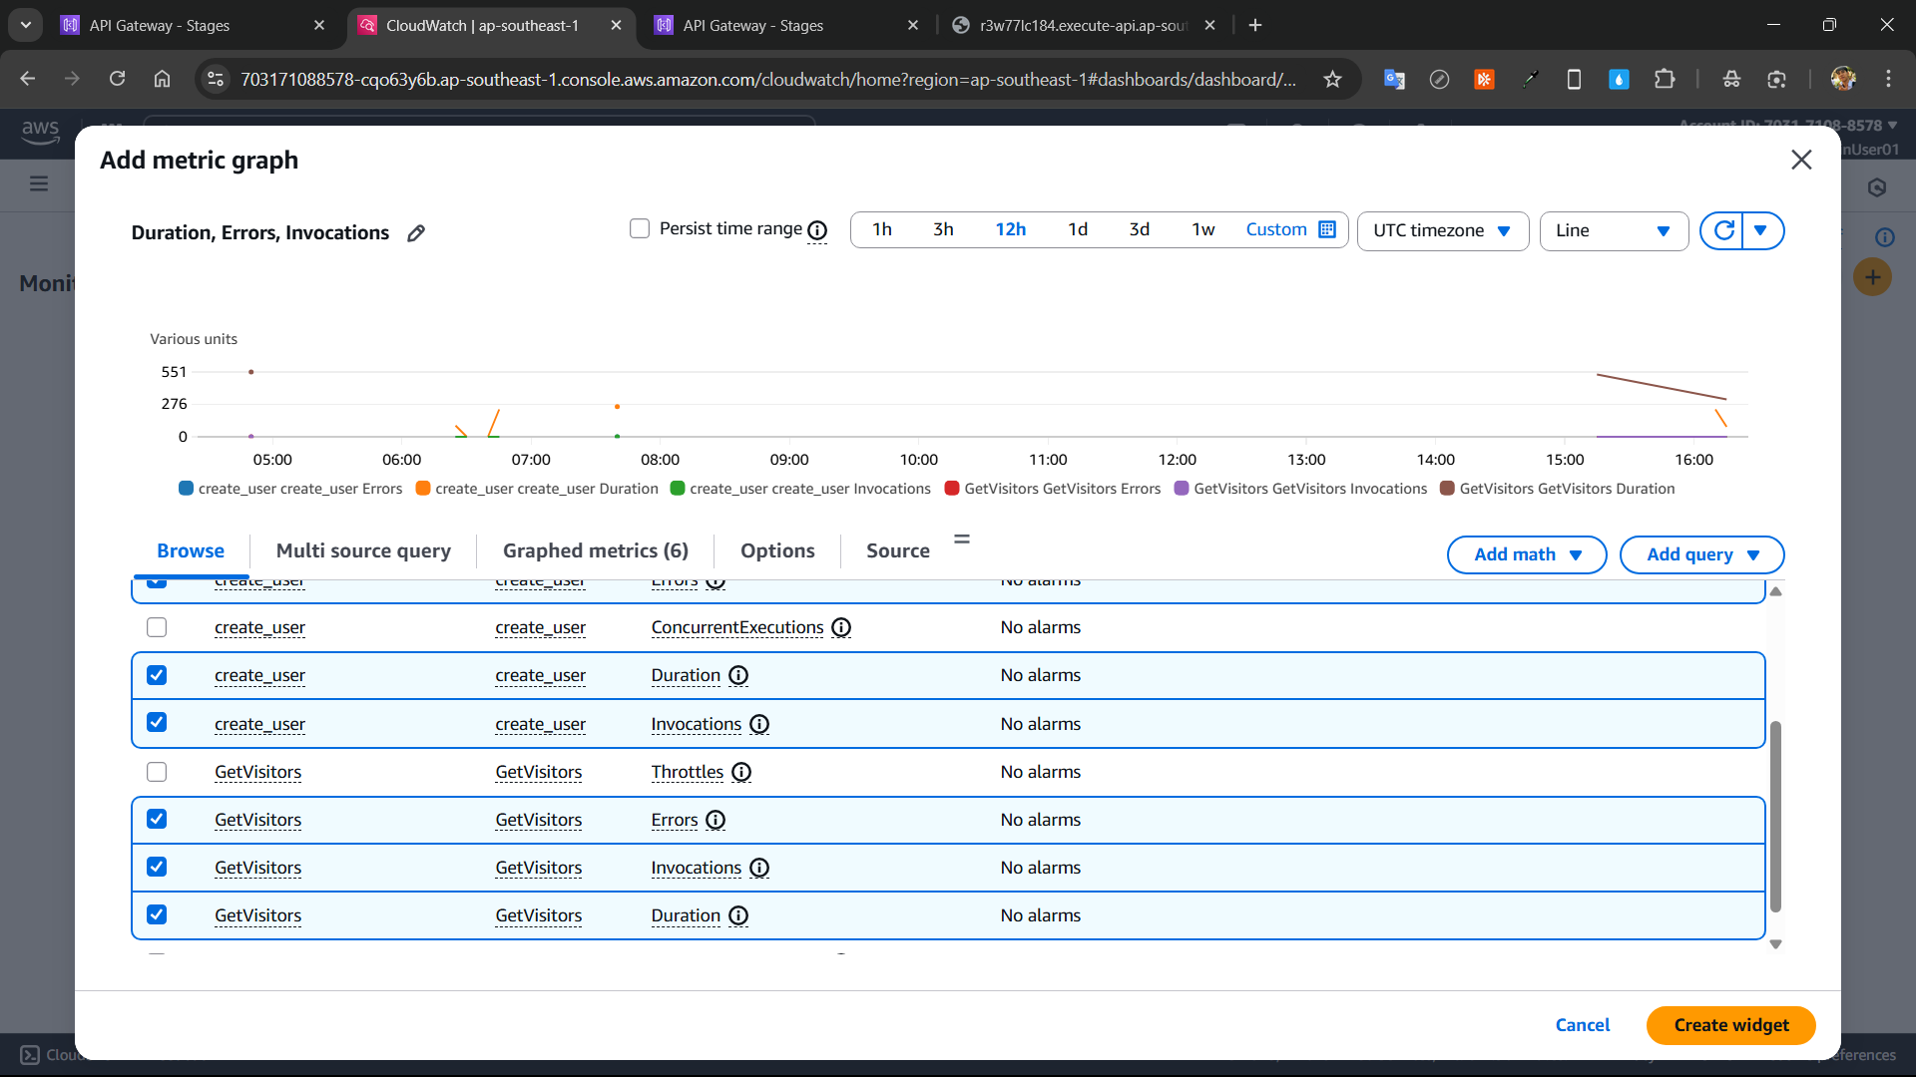This screenshot has width=1916, height=1077.
Task: Uncheck the create_user Duration row
Action: pyautogui.click(x=157, y=675)
